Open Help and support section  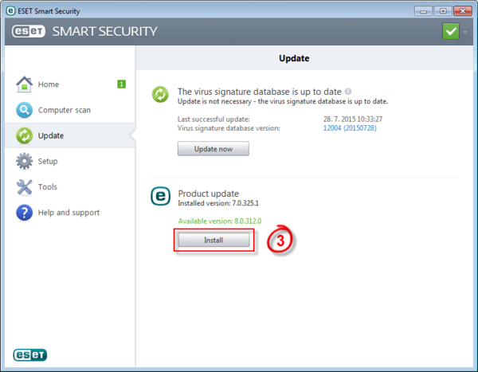tap(70, 212)
